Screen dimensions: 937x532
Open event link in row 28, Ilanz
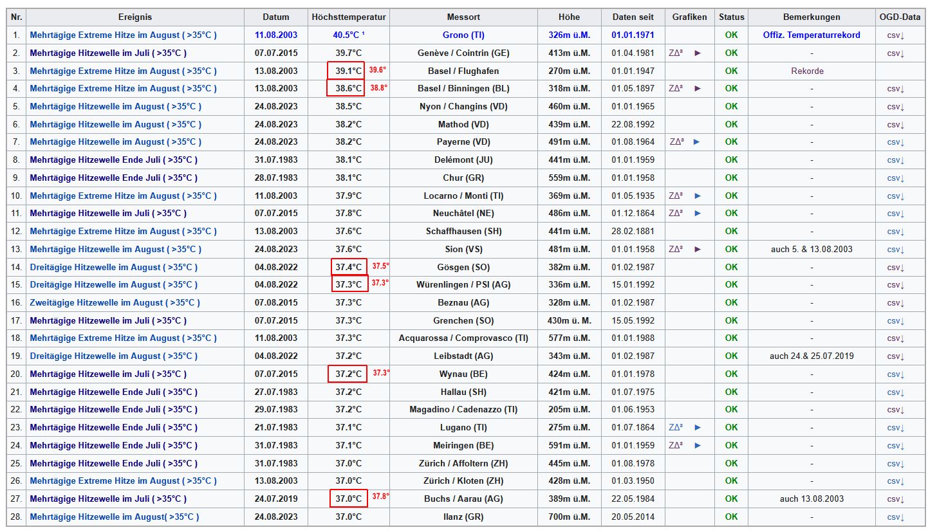[115, 517]
